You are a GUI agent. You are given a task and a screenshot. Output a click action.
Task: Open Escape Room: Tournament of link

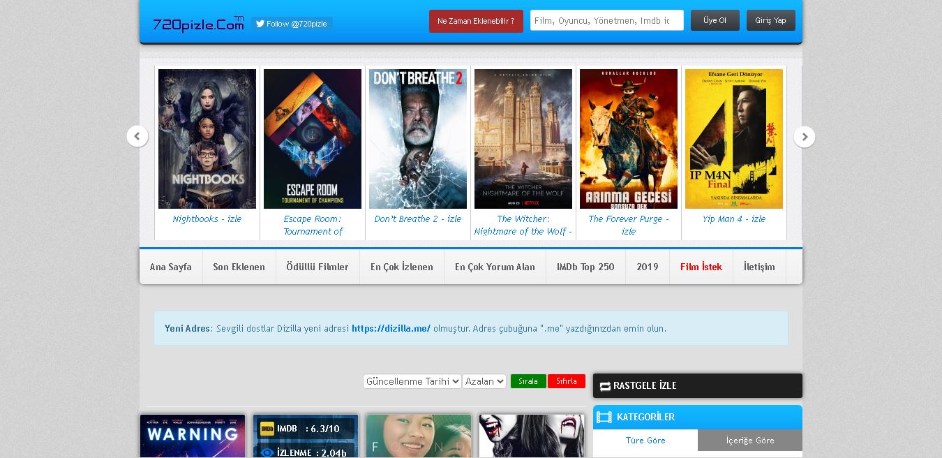tap(313, 225)
